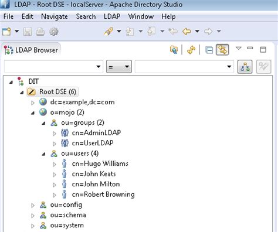The width and height of the screenshot is (278, 232).
Task: Click the Forward arrow icon
Action: tap(208, 31)
